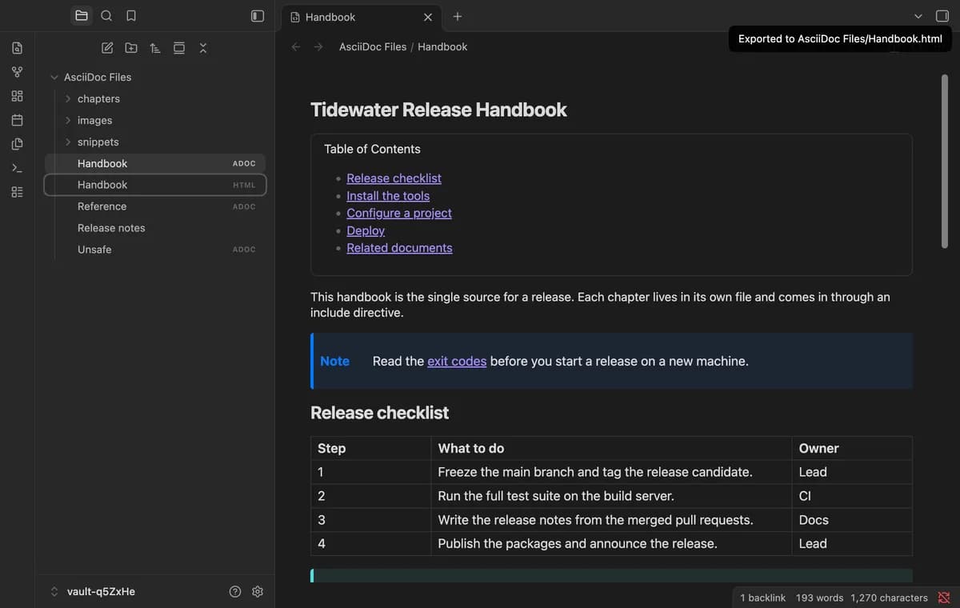The image size is (960, 608).
Task: Click the Release checklist section heading
Action: [x=379, y=413]
